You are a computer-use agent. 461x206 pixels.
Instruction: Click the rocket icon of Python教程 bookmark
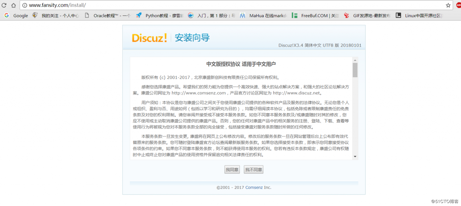139,16
